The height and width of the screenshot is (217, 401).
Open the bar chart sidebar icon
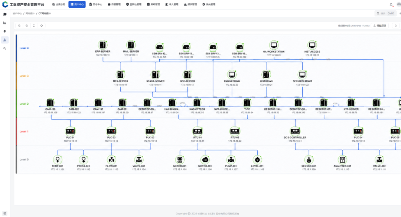[4, 23]
